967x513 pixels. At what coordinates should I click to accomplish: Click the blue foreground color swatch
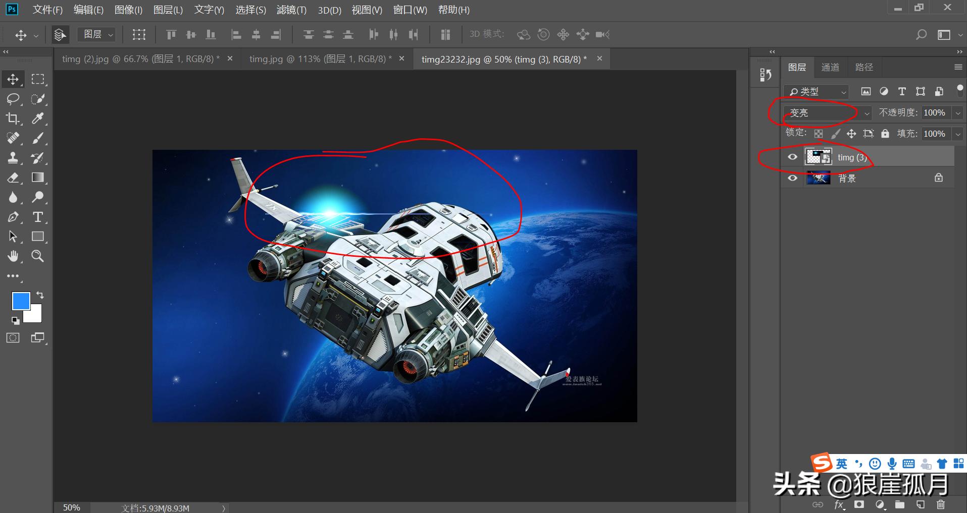point(21,300)
